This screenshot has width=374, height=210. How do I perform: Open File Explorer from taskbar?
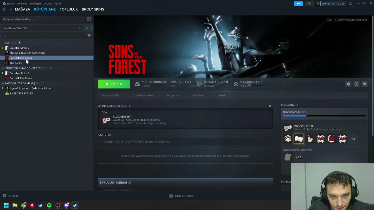pos(15,205)
